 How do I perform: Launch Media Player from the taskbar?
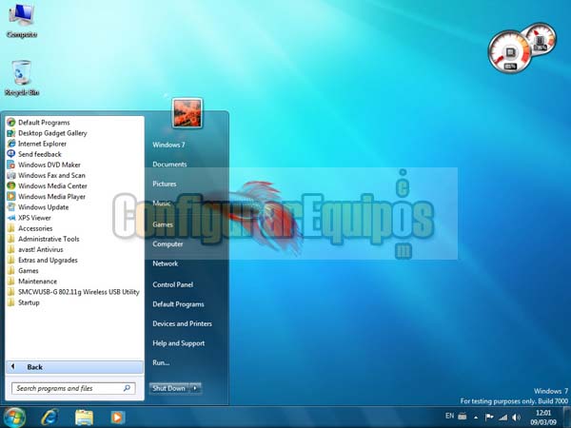(118, 418)
